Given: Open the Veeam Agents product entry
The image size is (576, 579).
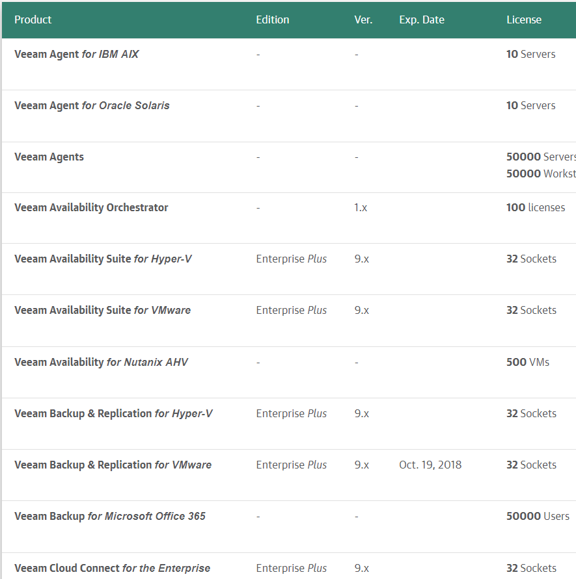Looking at the screenshot, I should tap(49, 157).
